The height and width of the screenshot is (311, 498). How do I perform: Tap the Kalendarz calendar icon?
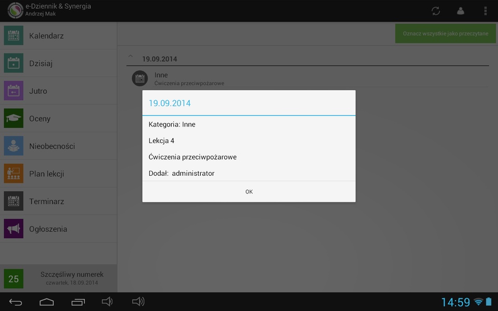(x=13, y=36)
